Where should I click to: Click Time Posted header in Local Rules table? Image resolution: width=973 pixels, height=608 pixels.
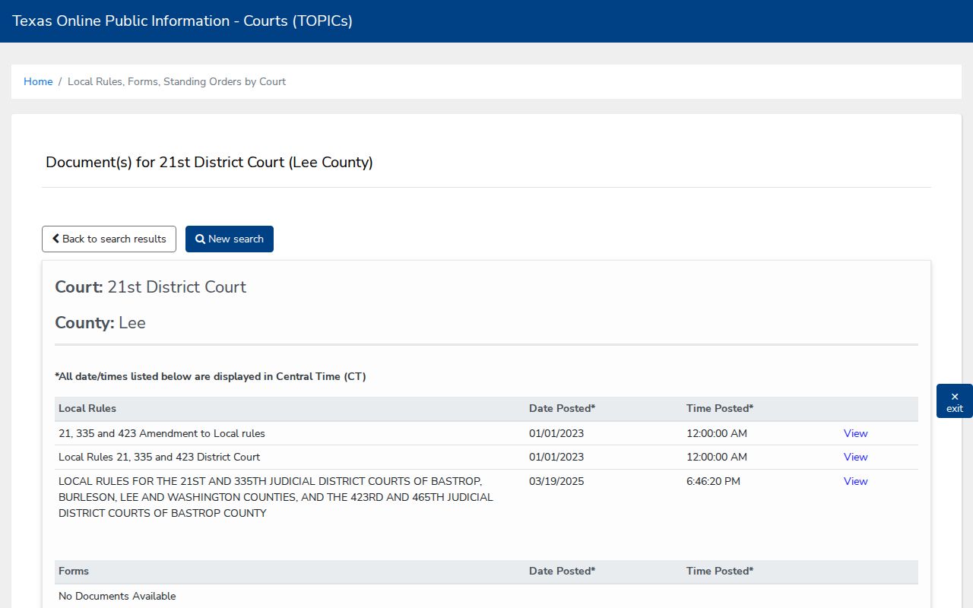click(720, 408)
